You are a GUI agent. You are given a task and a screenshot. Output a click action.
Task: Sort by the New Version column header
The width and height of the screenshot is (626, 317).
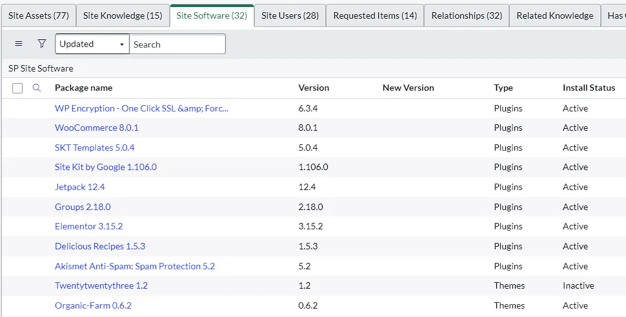tap(408, 88)
